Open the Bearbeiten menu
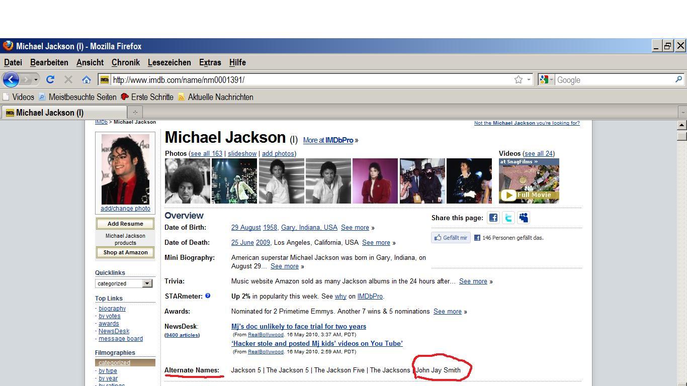Image resolution: width=687 pixels, height=386 pixels. (49, 62)
